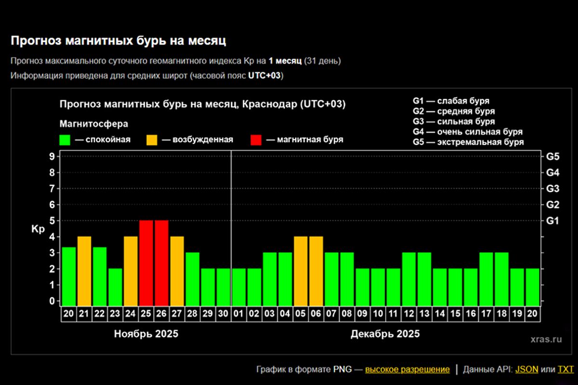Click the yellow bar for November 21
The image size is (578, 385).
[84, 270]
